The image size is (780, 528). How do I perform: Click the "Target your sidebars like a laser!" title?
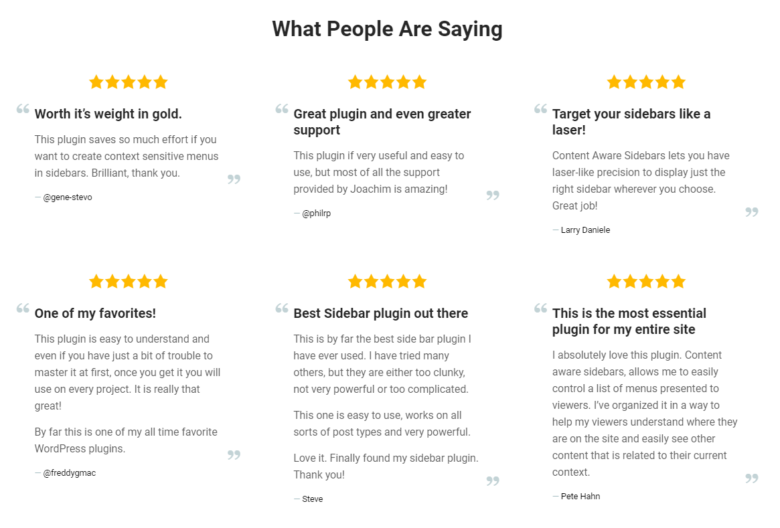(631, 122)
